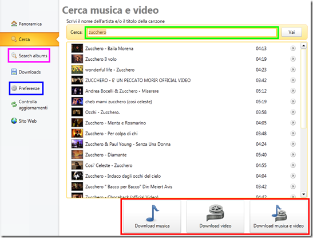Open Search albums in sidebar
Viewport: 313px width, 238px height.
(x=29, y=56)
